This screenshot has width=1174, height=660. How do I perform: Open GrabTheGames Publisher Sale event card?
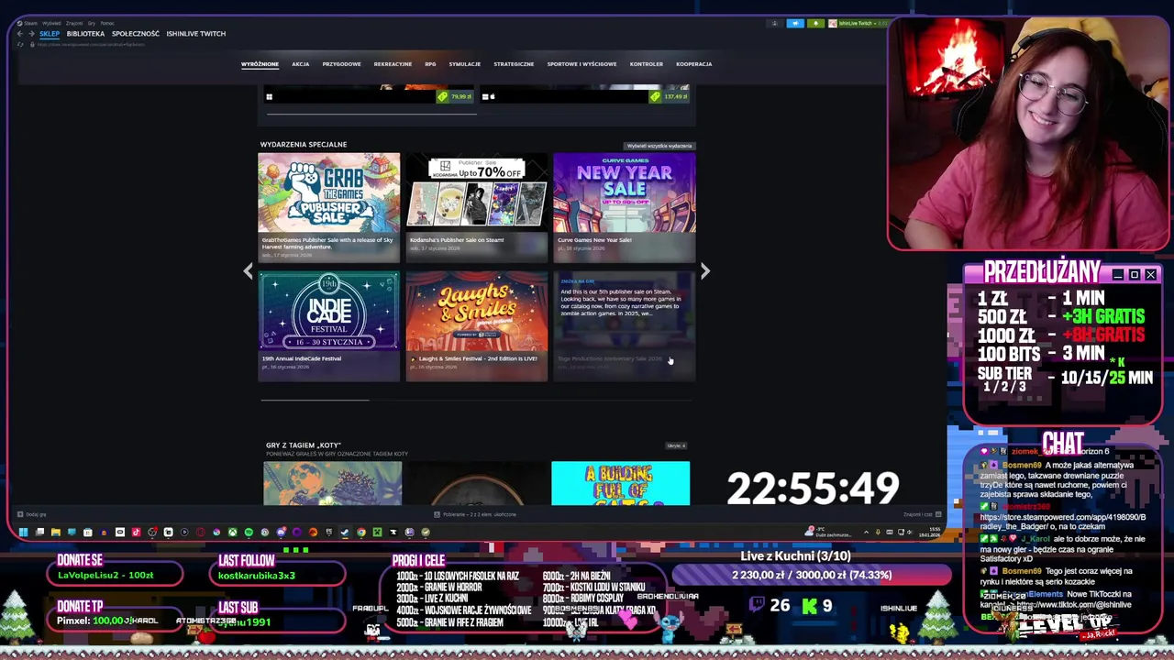(328, 207)
